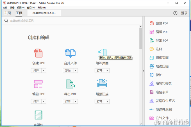Select 编辑 PDF icon in right sidebar

pos(152,32)
